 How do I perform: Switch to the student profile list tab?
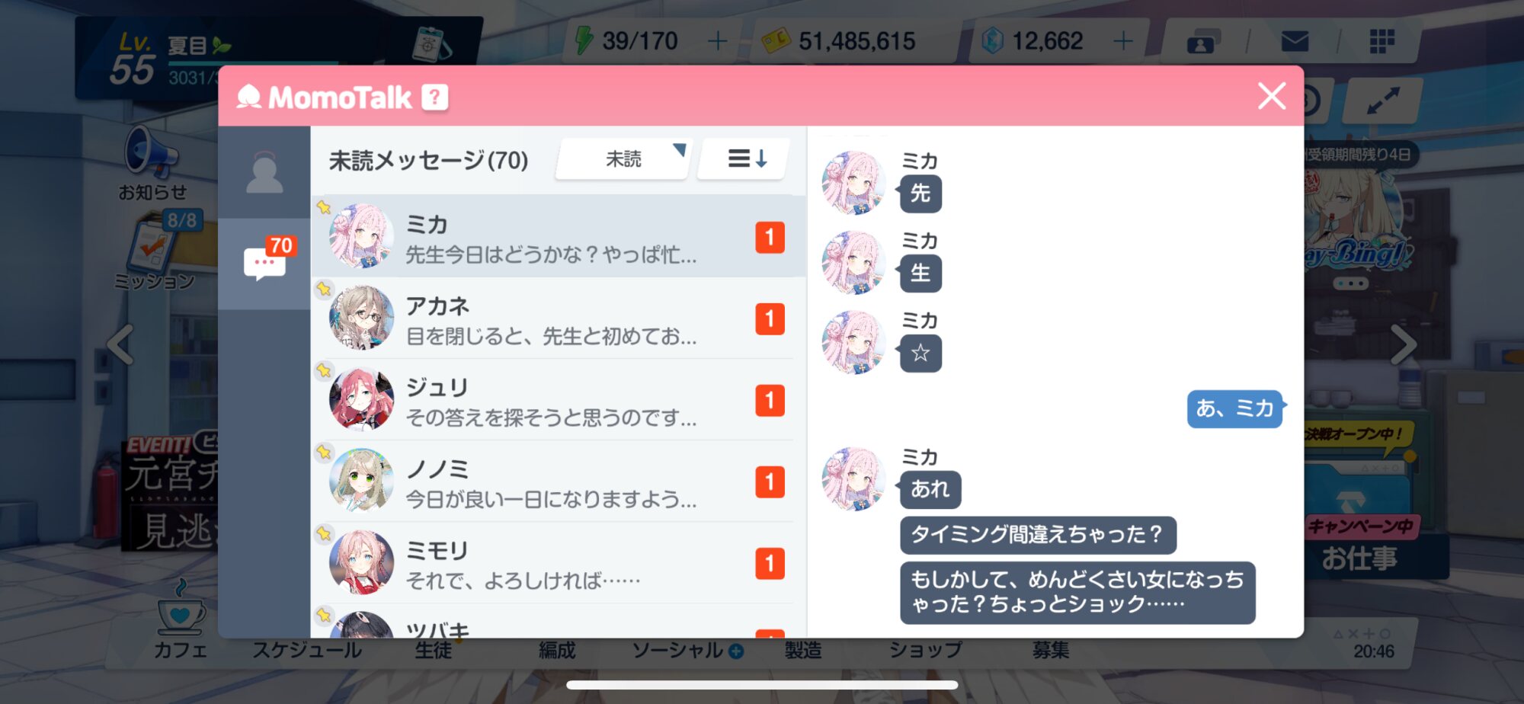tap(264, 172)
